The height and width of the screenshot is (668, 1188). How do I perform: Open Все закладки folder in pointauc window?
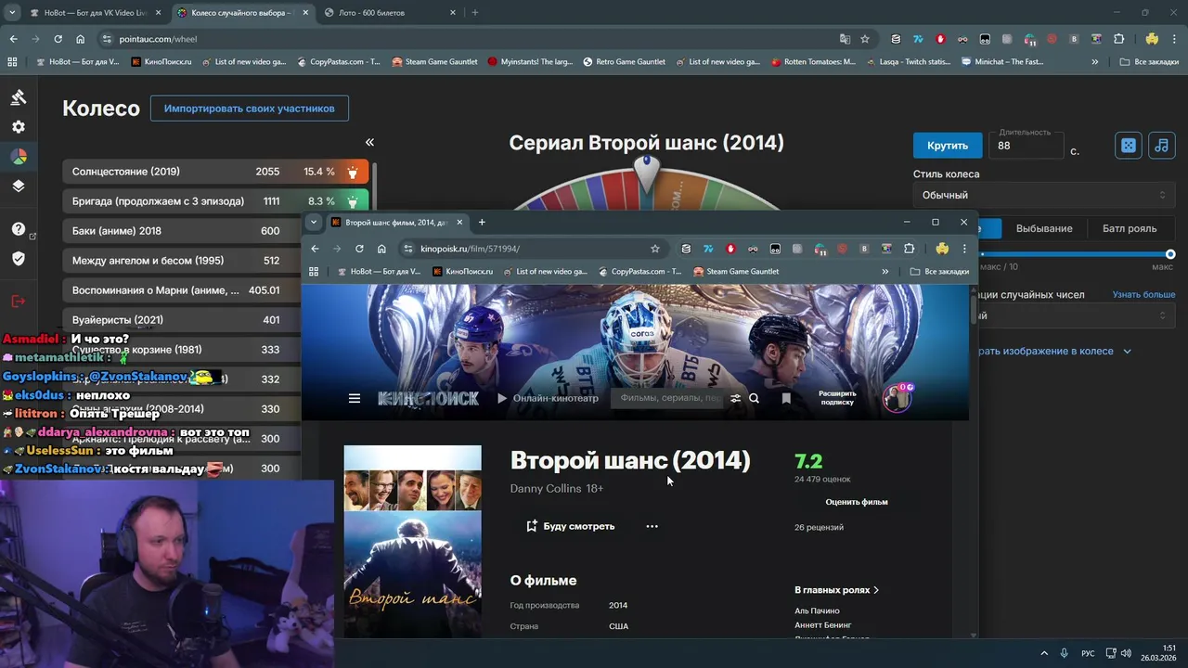1151,62
